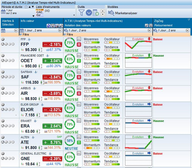Click the filter icon in A.T.M.I header
This screenshot has height=168, width=192.
coord(151,26)
